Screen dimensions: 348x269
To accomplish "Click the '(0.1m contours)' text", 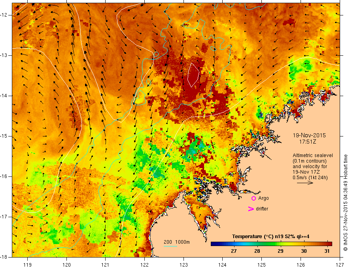I will (x=310, y=161).
